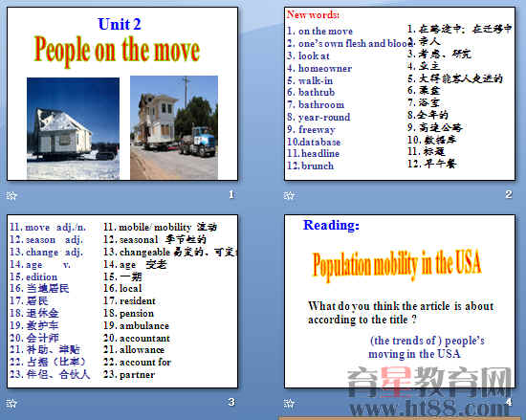Select the slide listing mobile/mobility vocabulary

pyautogui.click(x=122, y=301)
